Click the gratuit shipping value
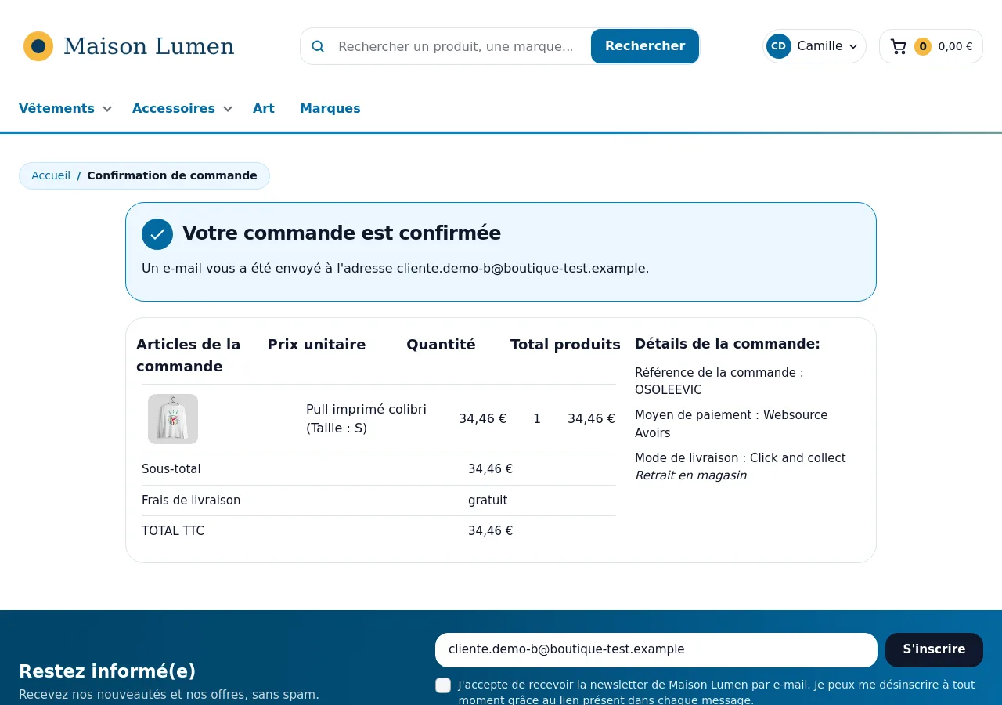The image size is (1002, 705). point(488,501)
